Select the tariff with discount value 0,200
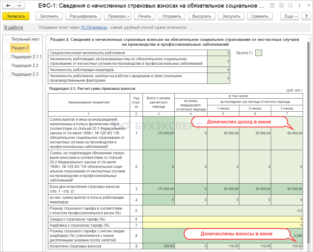This screenshot has height=252, width=313. pos(223,236)
